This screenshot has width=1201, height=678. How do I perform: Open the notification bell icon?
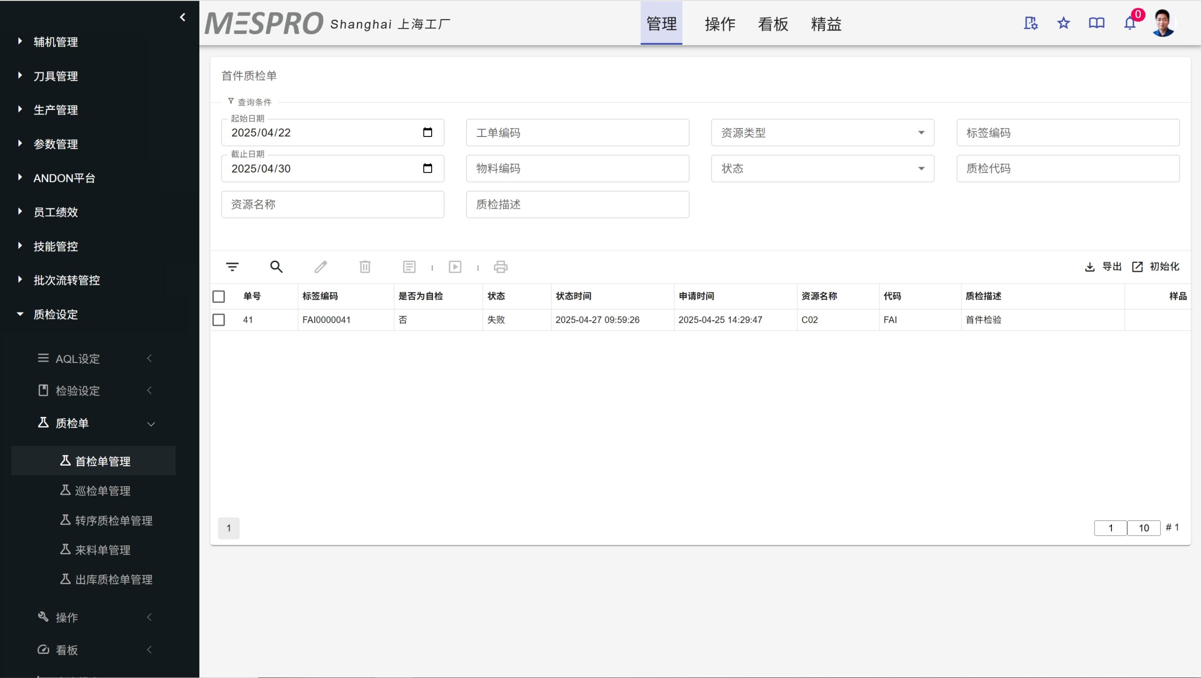[x=1130, y=23]
